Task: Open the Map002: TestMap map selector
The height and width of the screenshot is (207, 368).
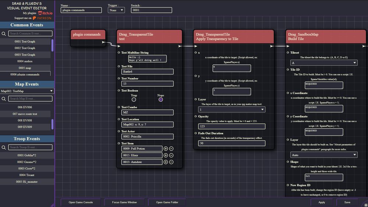Action: [x=27, y=91]
